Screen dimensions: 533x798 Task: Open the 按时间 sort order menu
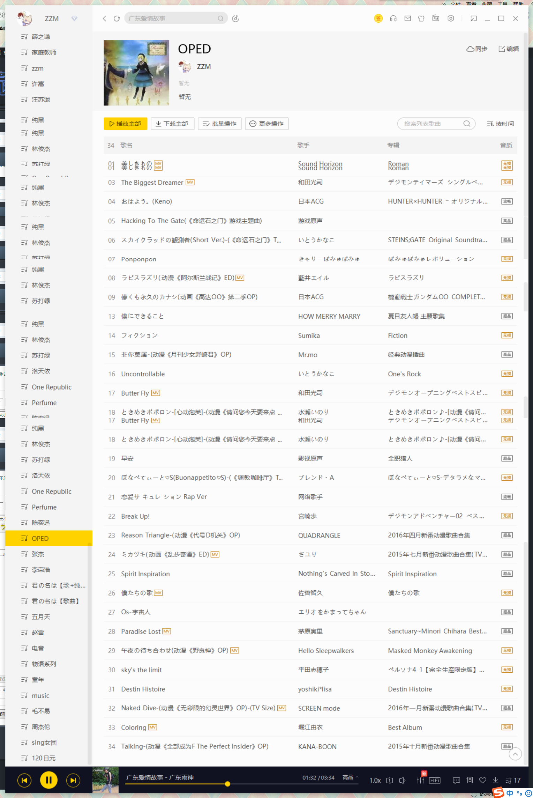pos(501,124)
